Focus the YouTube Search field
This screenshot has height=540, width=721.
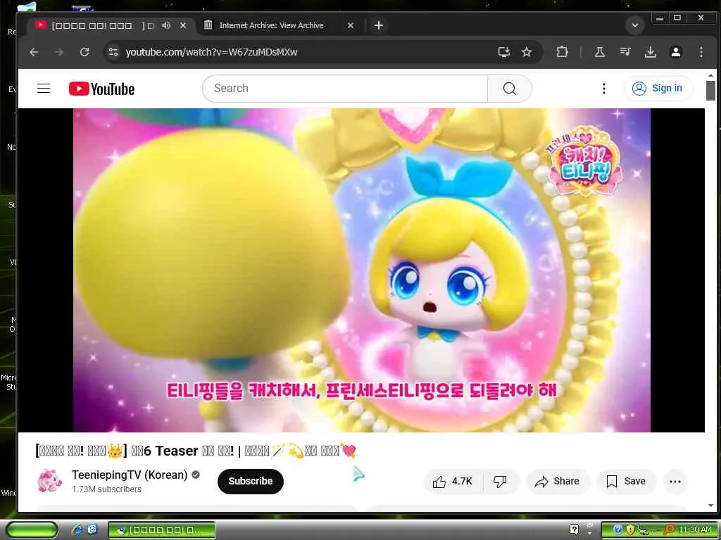pos(345,88)
